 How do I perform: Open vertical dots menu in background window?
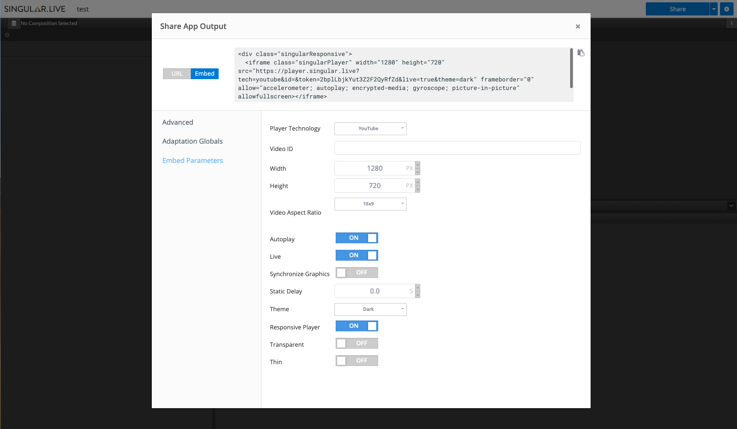731,23
